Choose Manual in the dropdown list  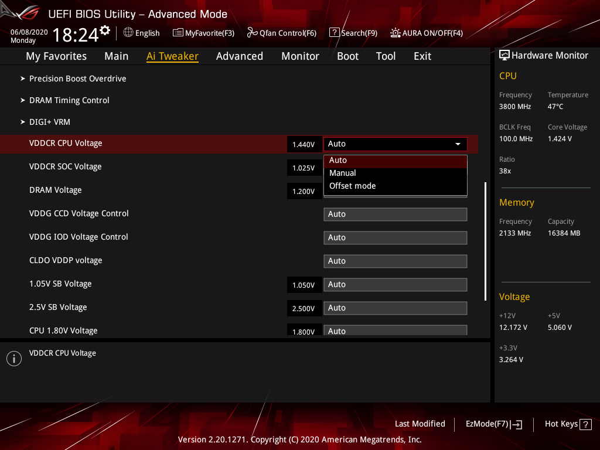coord(396,173)
